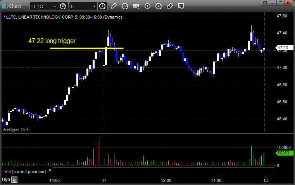Click into the LLTC symbol field

tap(41, 6)
